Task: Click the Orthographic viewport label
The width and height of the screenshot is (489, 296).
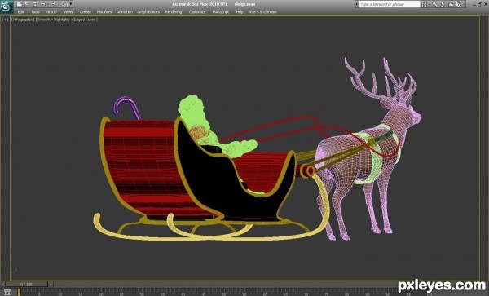Action: 22,20
